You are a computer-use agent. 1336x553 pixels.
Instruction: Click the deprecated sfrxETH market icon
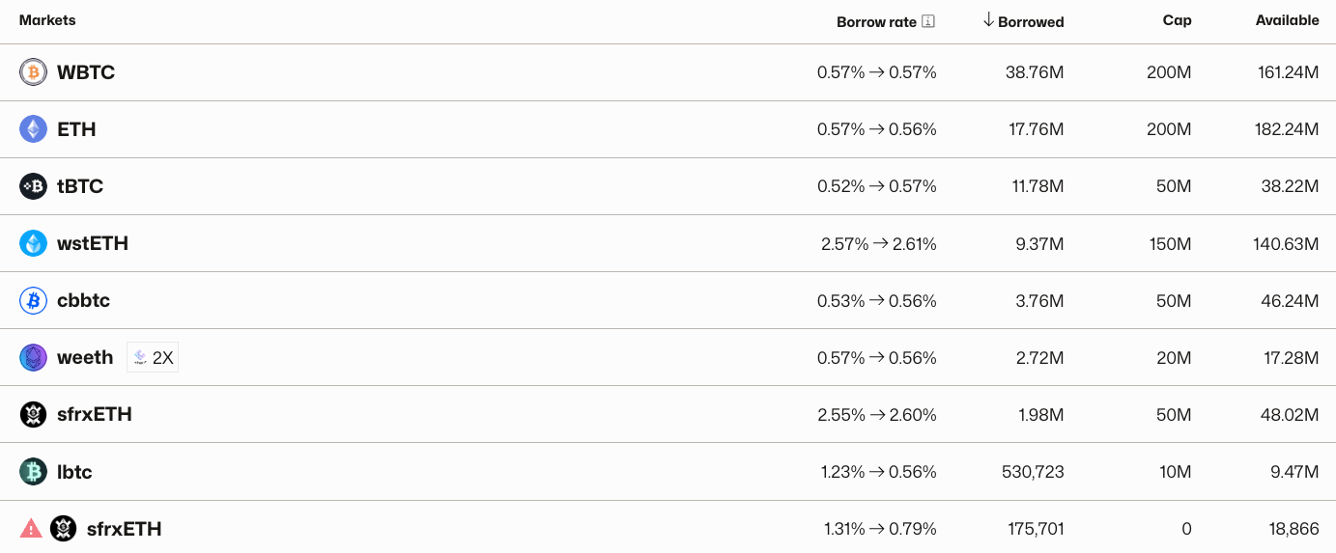[x=63, y=529]
